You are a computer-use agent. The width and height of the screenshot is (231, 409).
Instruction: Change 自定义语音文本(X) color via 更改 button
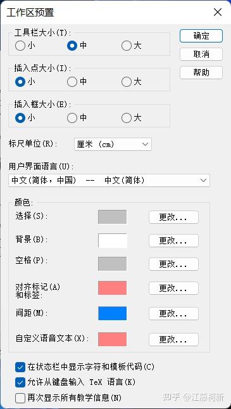coord(173,340)
